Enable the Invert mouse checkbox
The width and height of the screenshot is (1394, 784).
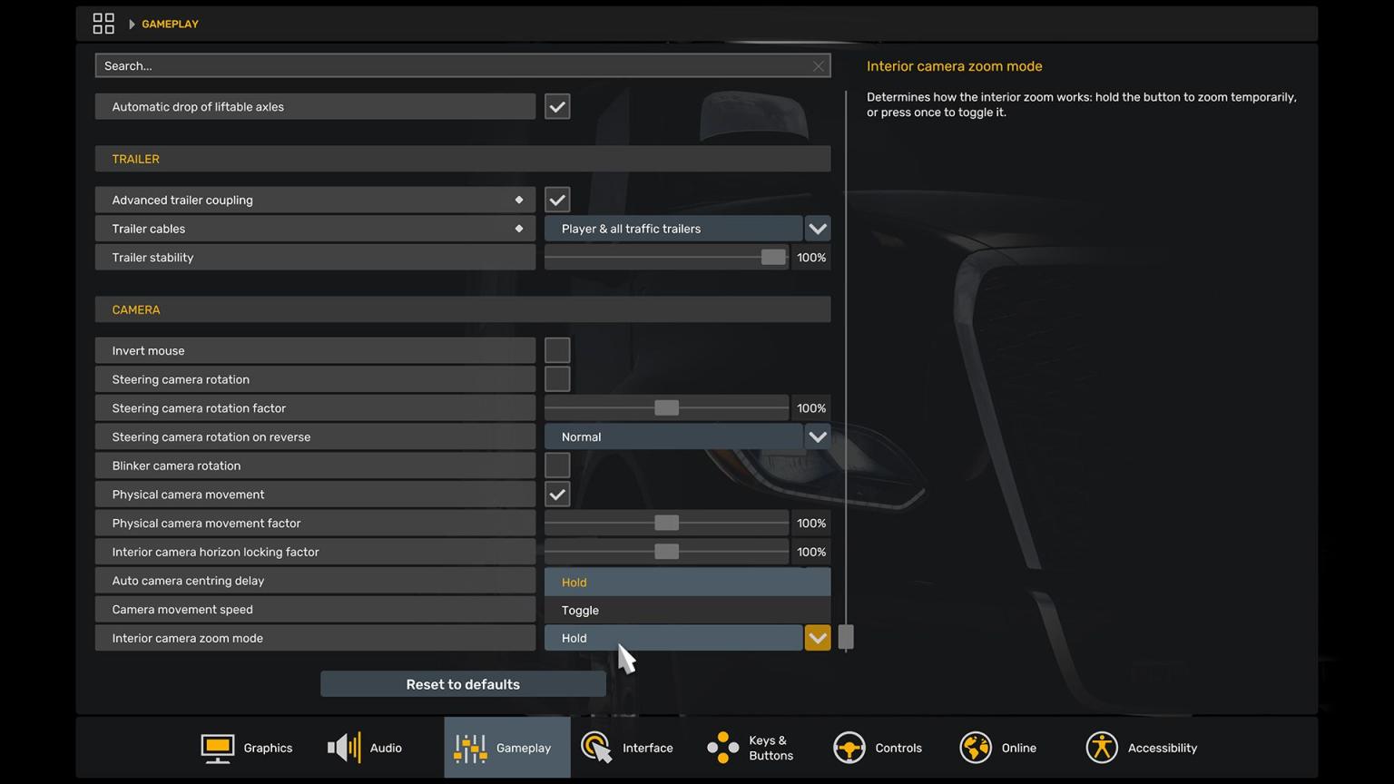[x=557, y=350]
